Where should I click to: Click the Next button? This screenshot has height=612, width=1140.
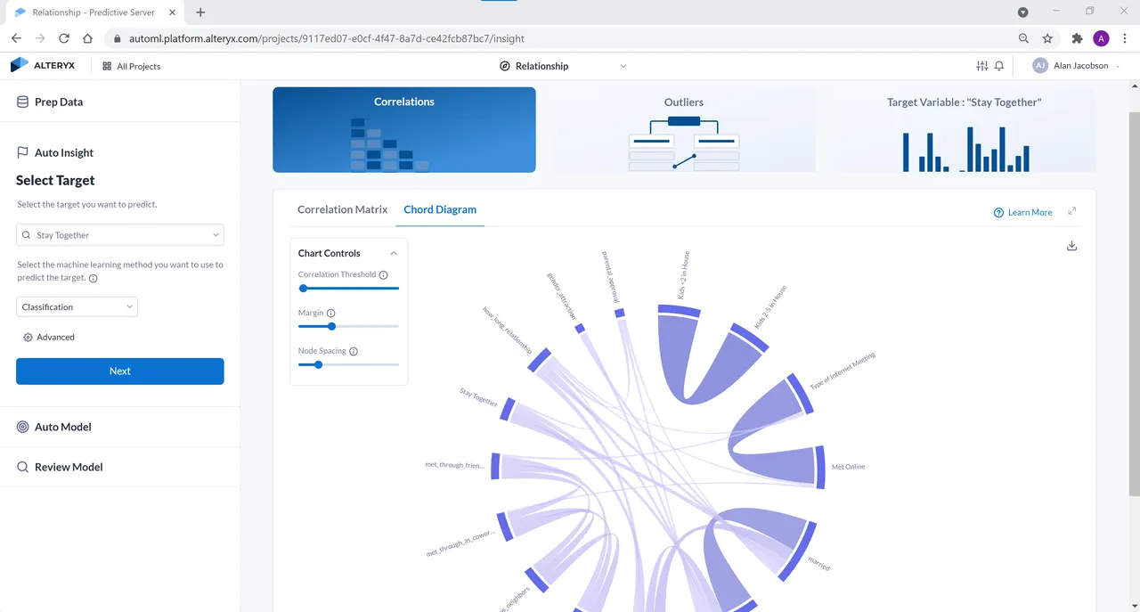click(119, 371)
